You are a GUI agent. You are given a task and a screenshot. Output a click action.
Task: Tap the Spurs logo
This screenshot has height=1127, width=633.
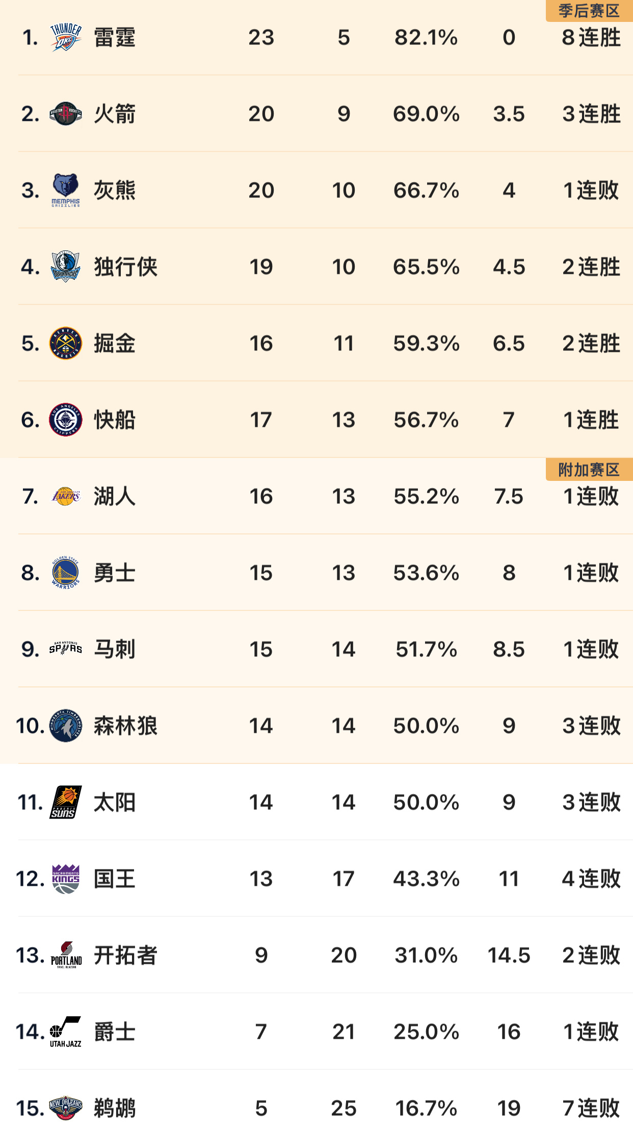pos(66,649)
